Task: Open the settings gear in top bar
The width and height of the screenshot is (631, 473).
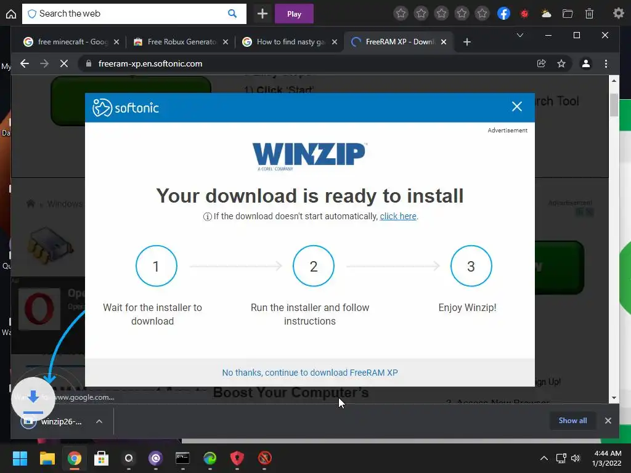Action: 618,14
